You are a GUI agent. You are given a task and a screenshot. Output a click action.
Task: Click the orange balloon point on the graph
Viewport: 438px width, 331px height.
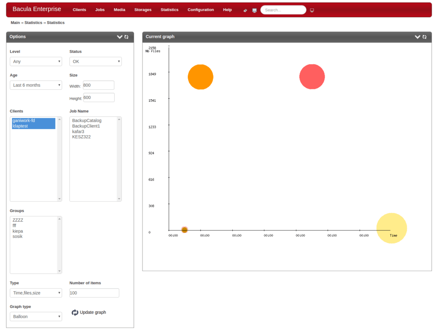pos(200,77)
